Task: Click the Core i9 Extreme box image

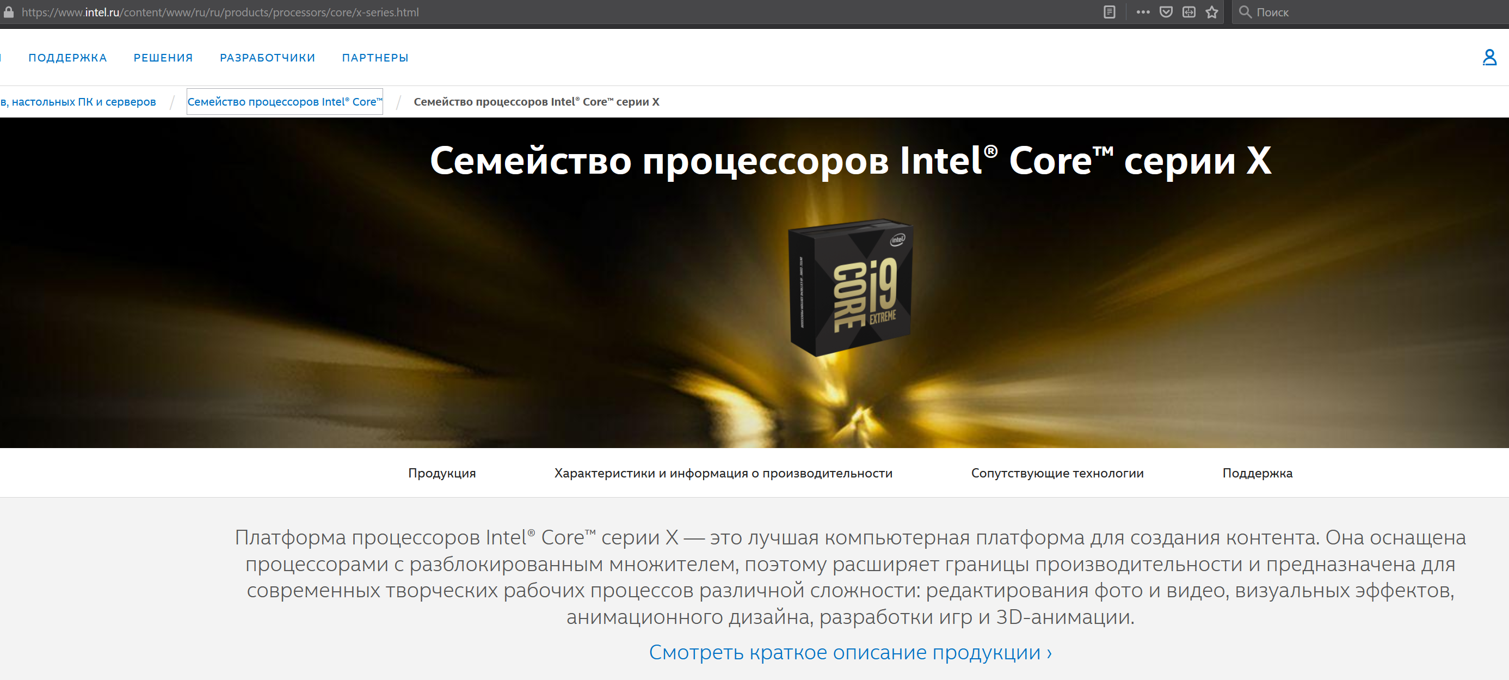Action: click(x=851, y=287)
